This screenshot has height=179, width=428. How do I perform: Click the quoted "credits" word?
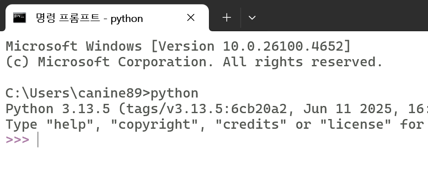pos(251,124)
